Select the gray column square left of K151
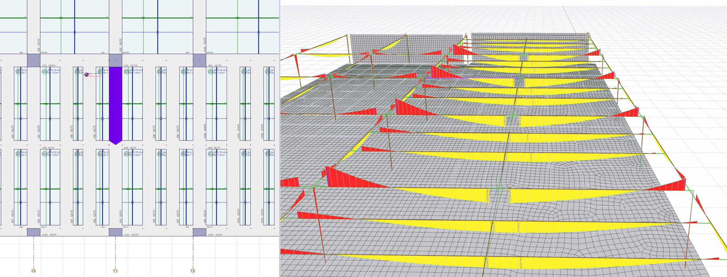This screenshot has width=727, height=277. (x=115, y=232)
